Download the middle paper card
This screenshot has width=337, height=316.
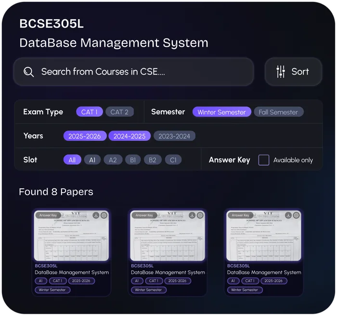tap(192, 215)
